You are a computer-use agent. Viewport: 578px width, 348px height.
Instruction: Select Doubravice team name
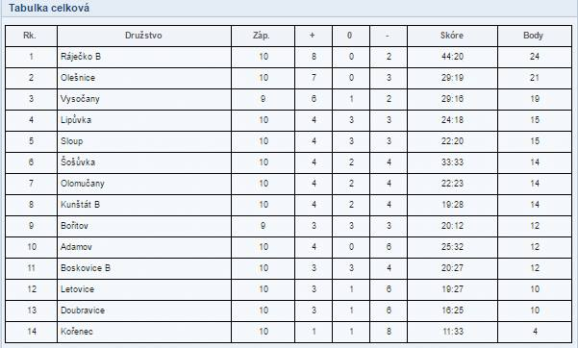83,311
